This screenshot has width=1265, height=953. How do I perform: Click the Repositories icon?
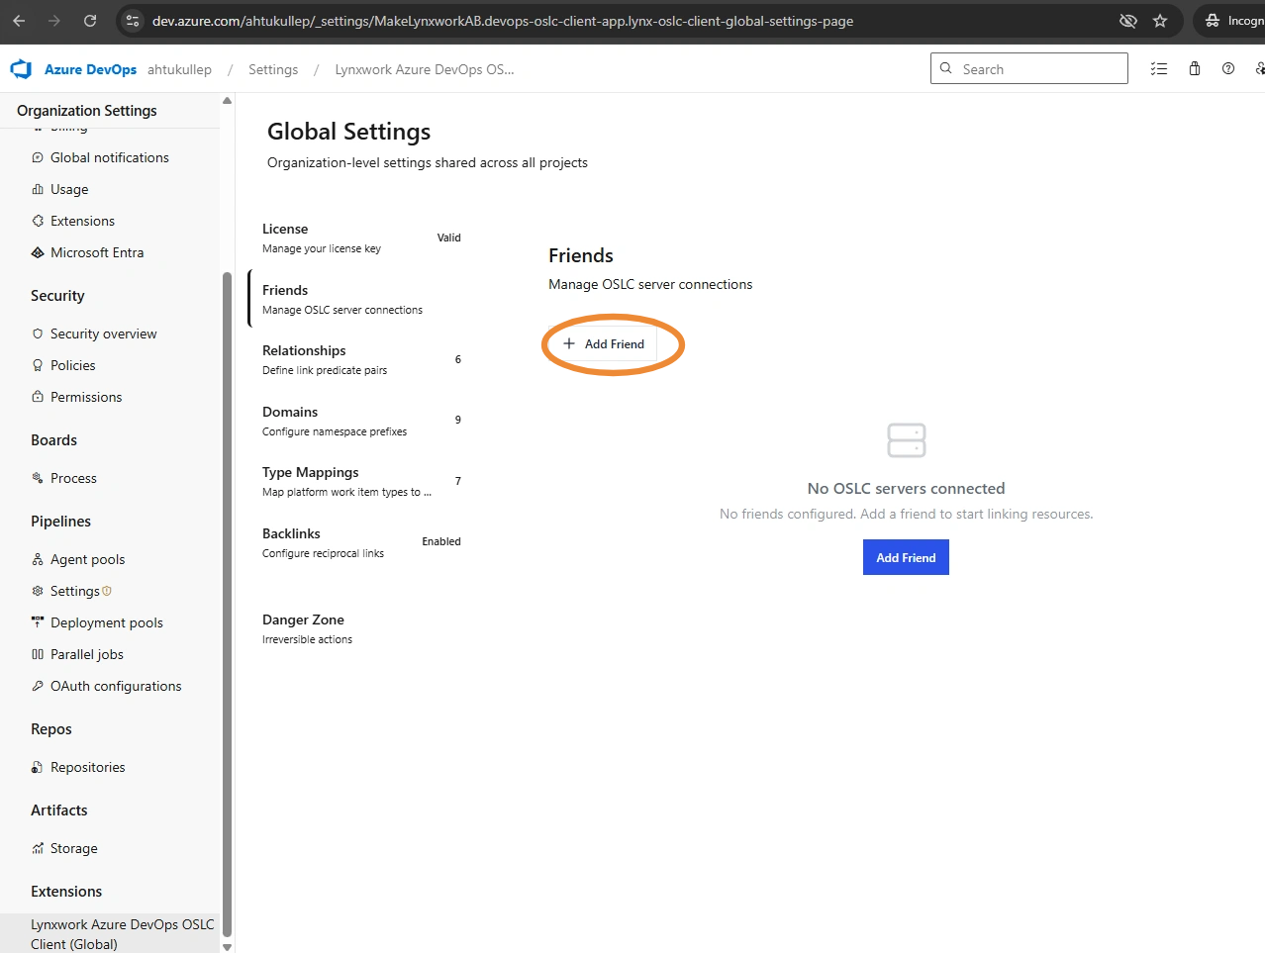click(x=38, y=767)
